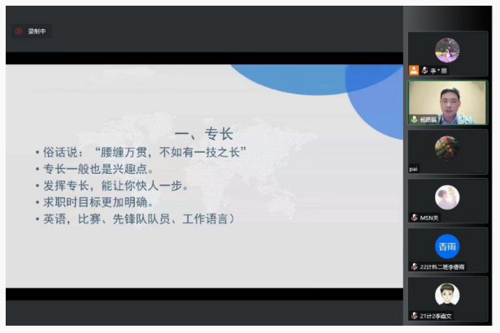Image resolution: width=500 pixels, height=333 pixels.
Task: Click the slide title 一、专长
Action: coord(204,134)
